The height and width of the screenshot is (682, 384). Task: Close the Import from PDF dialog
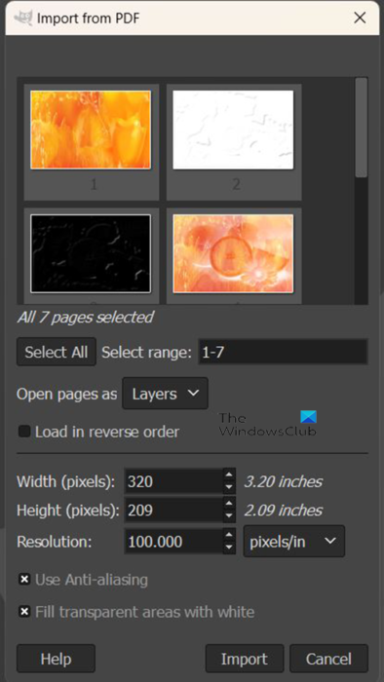click(360, 18)
